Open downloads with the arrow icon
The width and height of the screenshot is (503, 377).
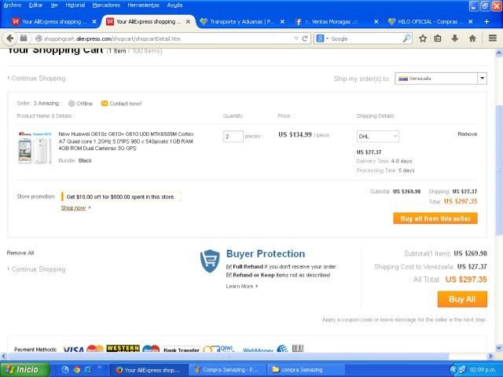[454, 38]
